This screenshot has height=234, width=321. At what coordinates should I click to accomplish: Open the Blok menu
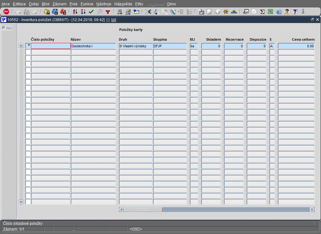[x=46, y=4]
